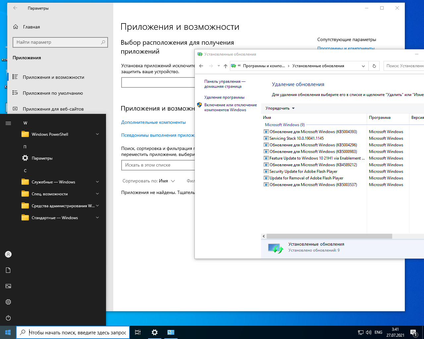Click the horizontal scrollbar in the updates list
This screenshot has width=424, height=339.
coord(329,236)
